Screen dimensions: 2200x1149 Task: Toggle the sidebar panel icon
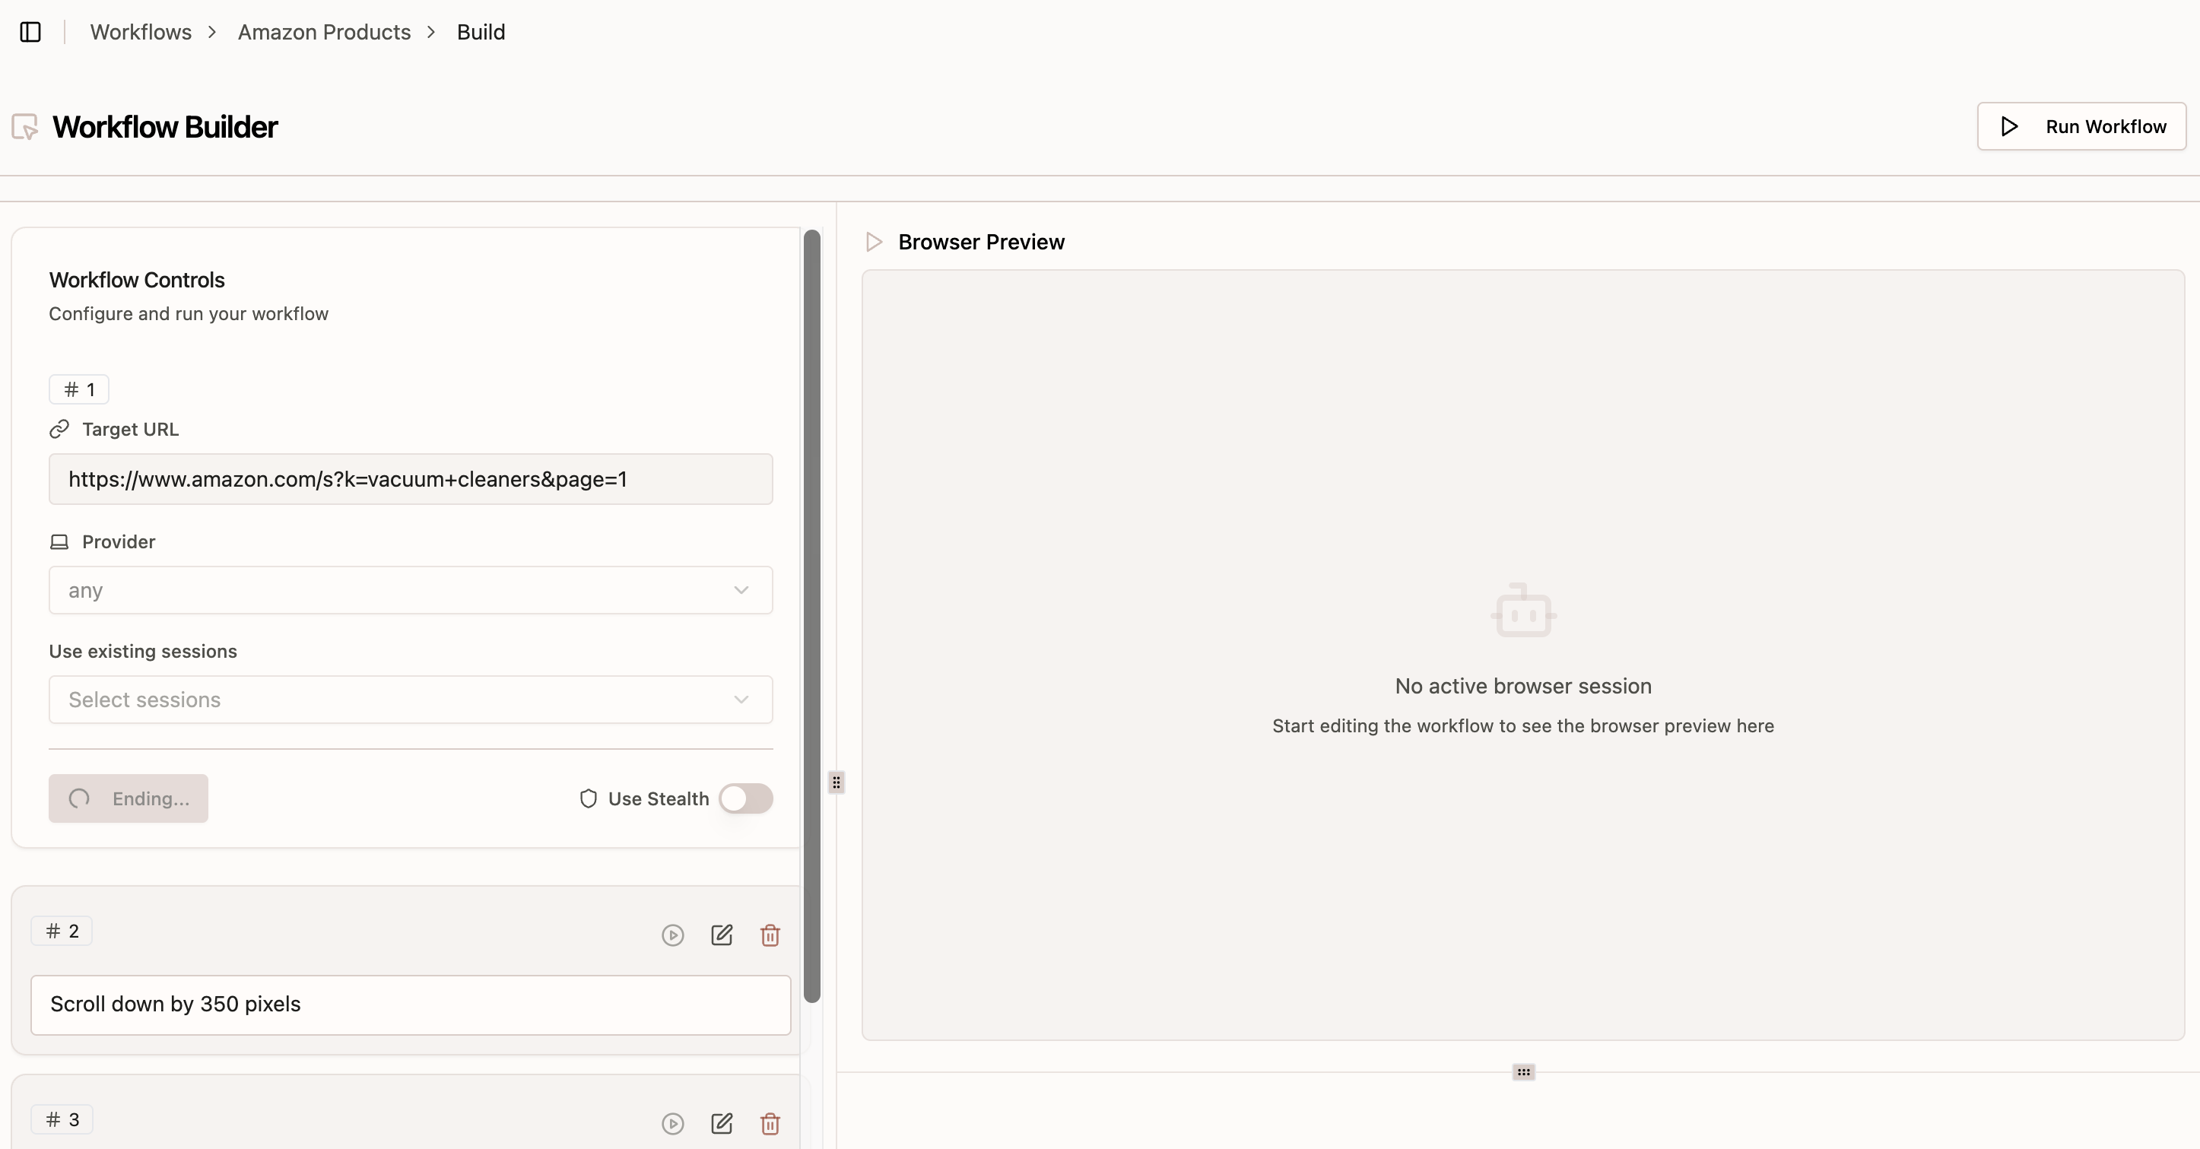click(x=30, y=33)
